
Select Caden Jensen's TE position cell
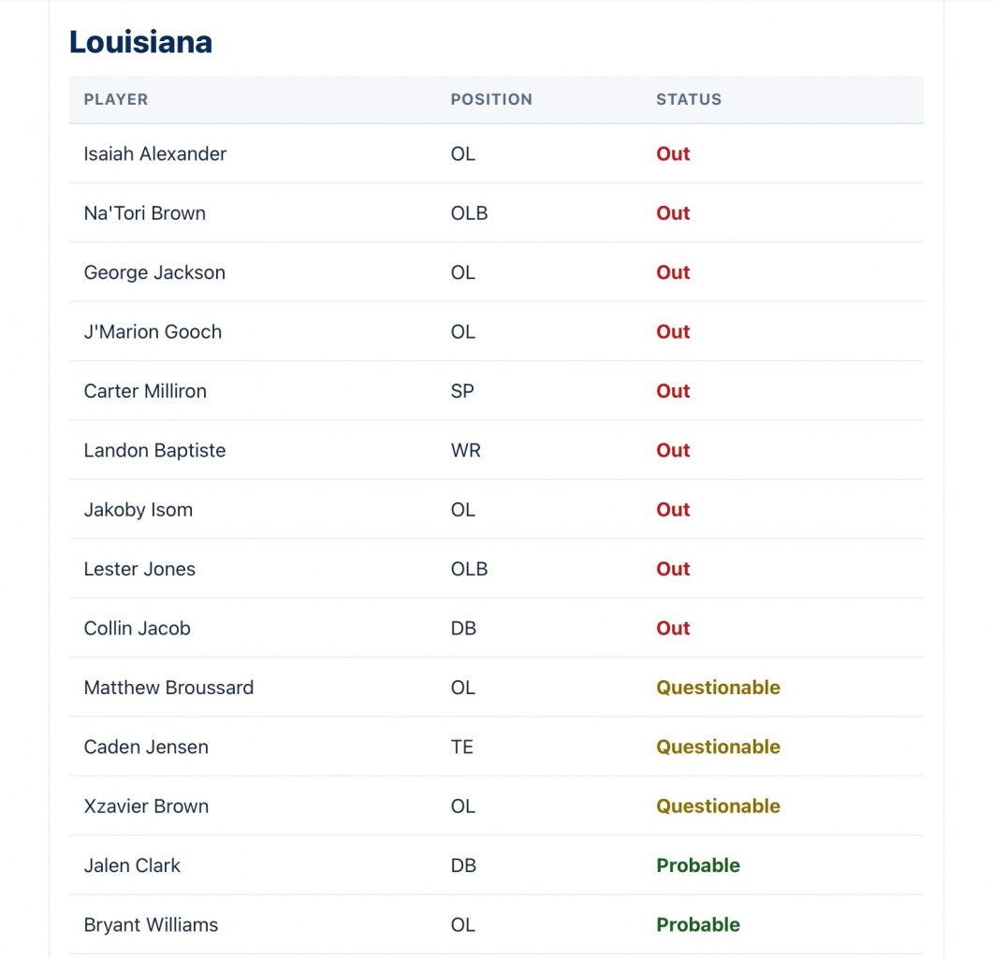coord(462,747)
